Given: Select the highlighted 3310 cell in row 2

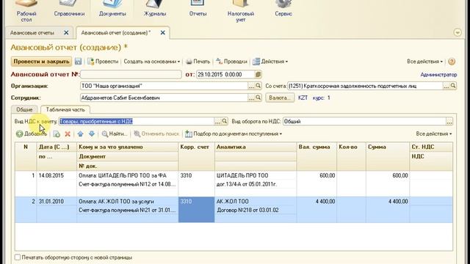Looking at the screenshot, I should coord(196,210).
